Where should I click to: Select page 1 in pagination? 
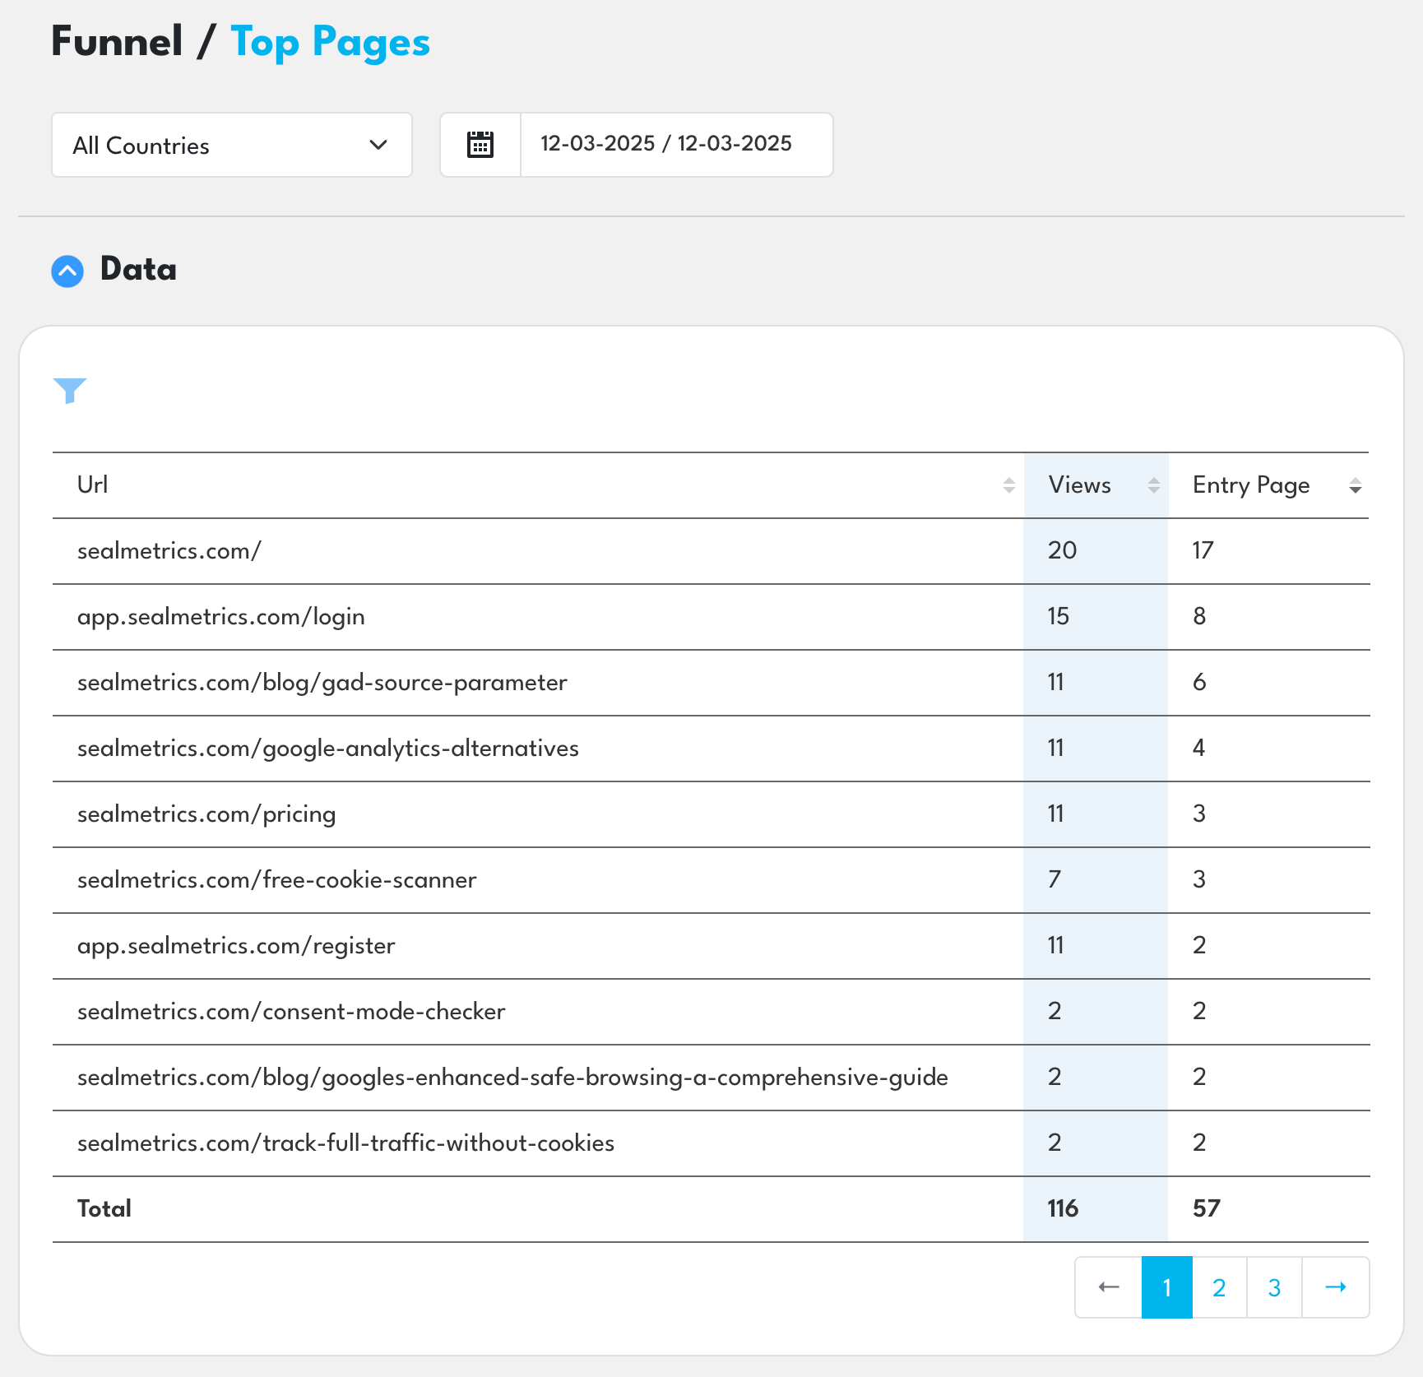point(1166,1287)
